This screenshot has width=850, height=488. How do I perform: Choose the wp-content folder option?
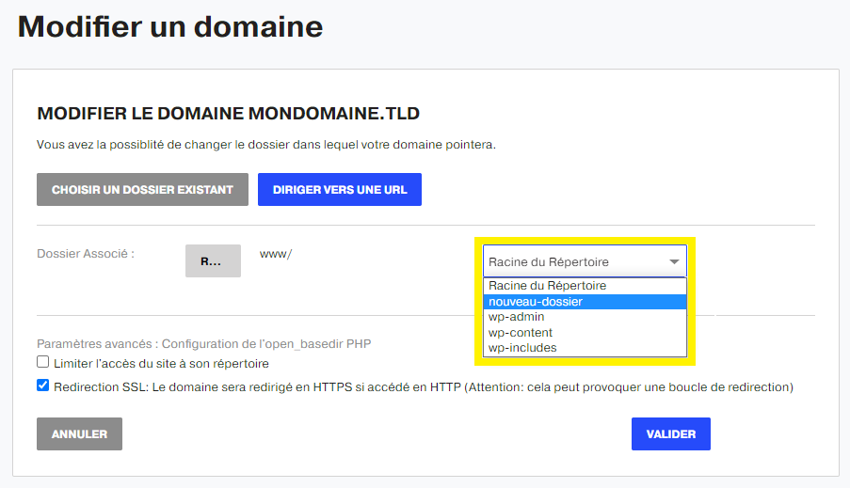585,333
